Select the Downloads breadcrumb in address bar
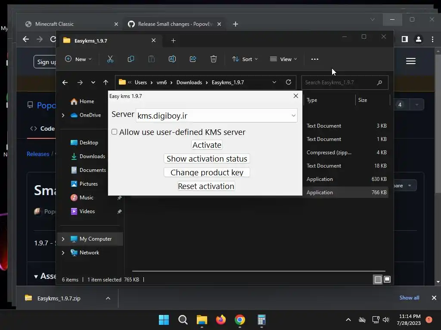Image resolution: width=441 pixels, height=330 pixels. (189, 82)
